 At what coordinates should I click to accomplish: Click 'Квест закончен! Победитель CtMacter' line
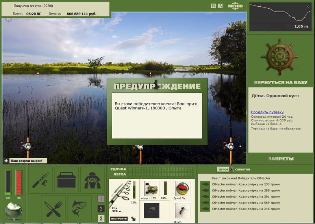[241, 178]
